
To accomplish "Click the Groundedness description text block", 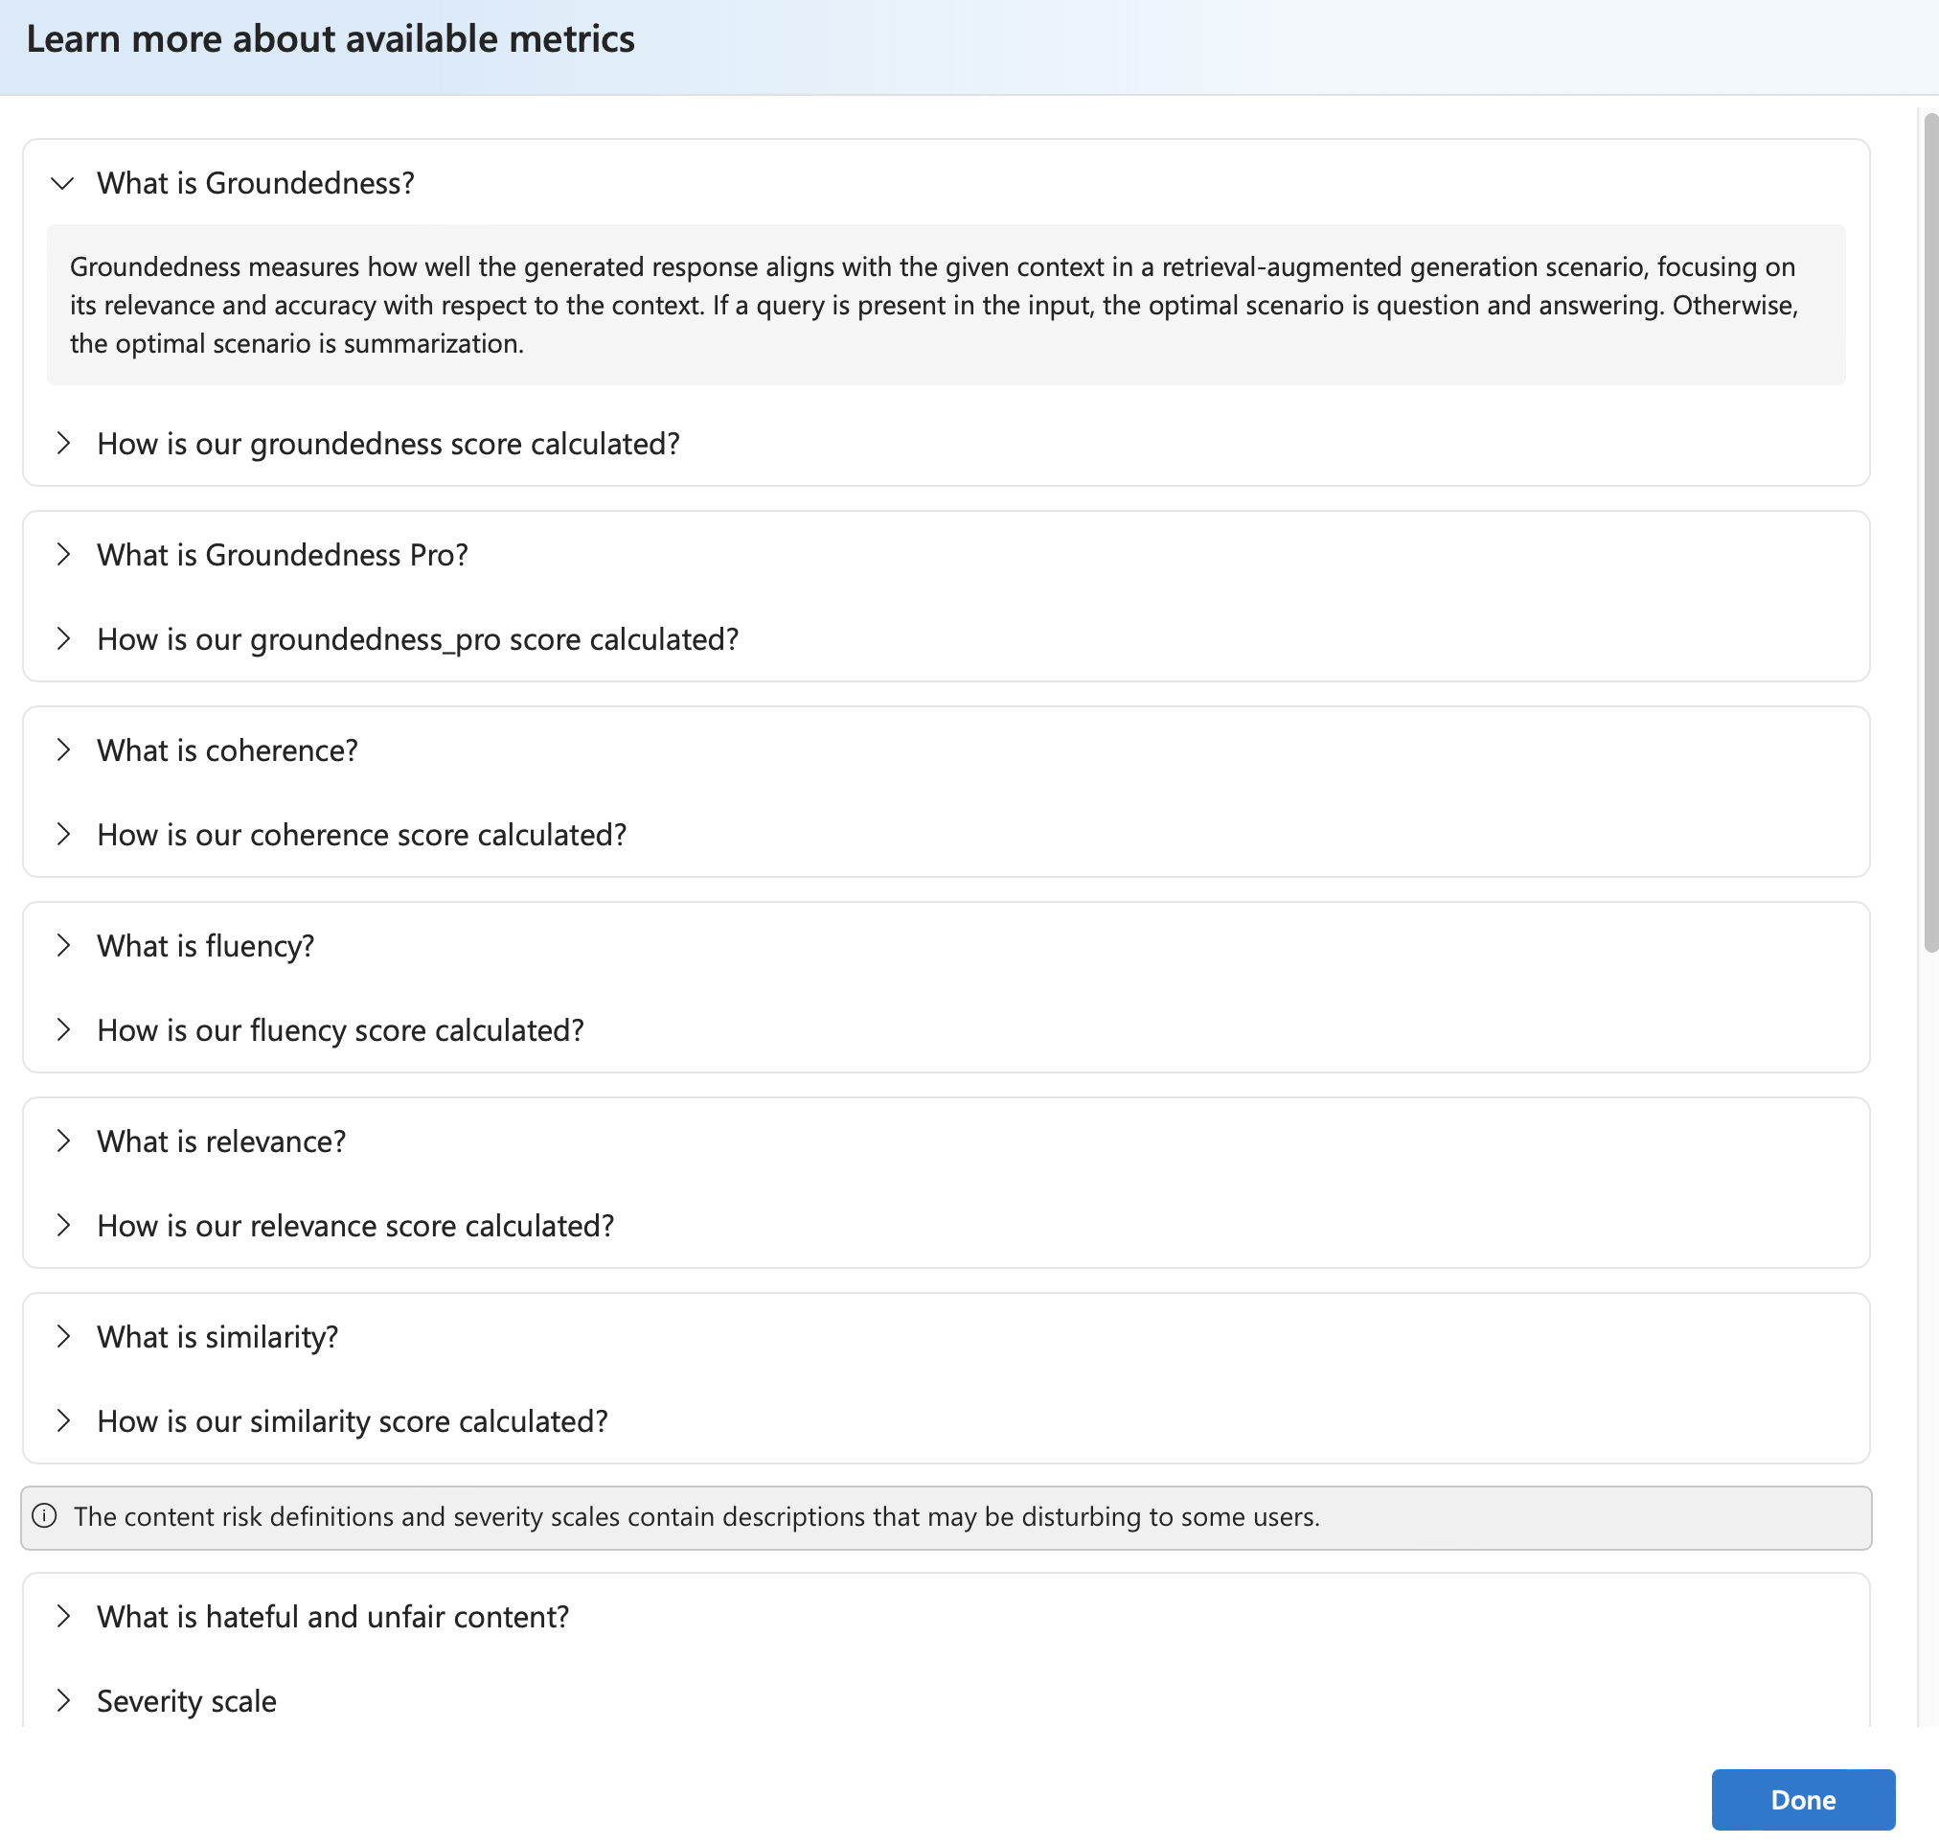I will coord(933,305).
